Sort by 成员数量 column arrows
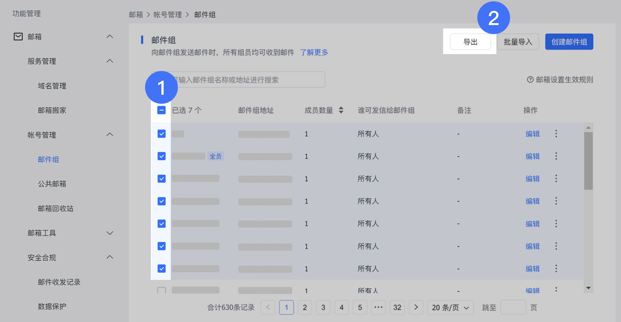Image resolution: width=621 pixels, height=322 pixels. [x=341, y=110]
